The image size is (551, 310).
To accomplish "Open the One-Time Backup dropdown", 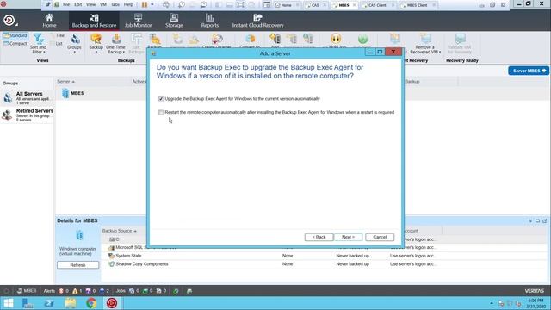I will (115, 44).
